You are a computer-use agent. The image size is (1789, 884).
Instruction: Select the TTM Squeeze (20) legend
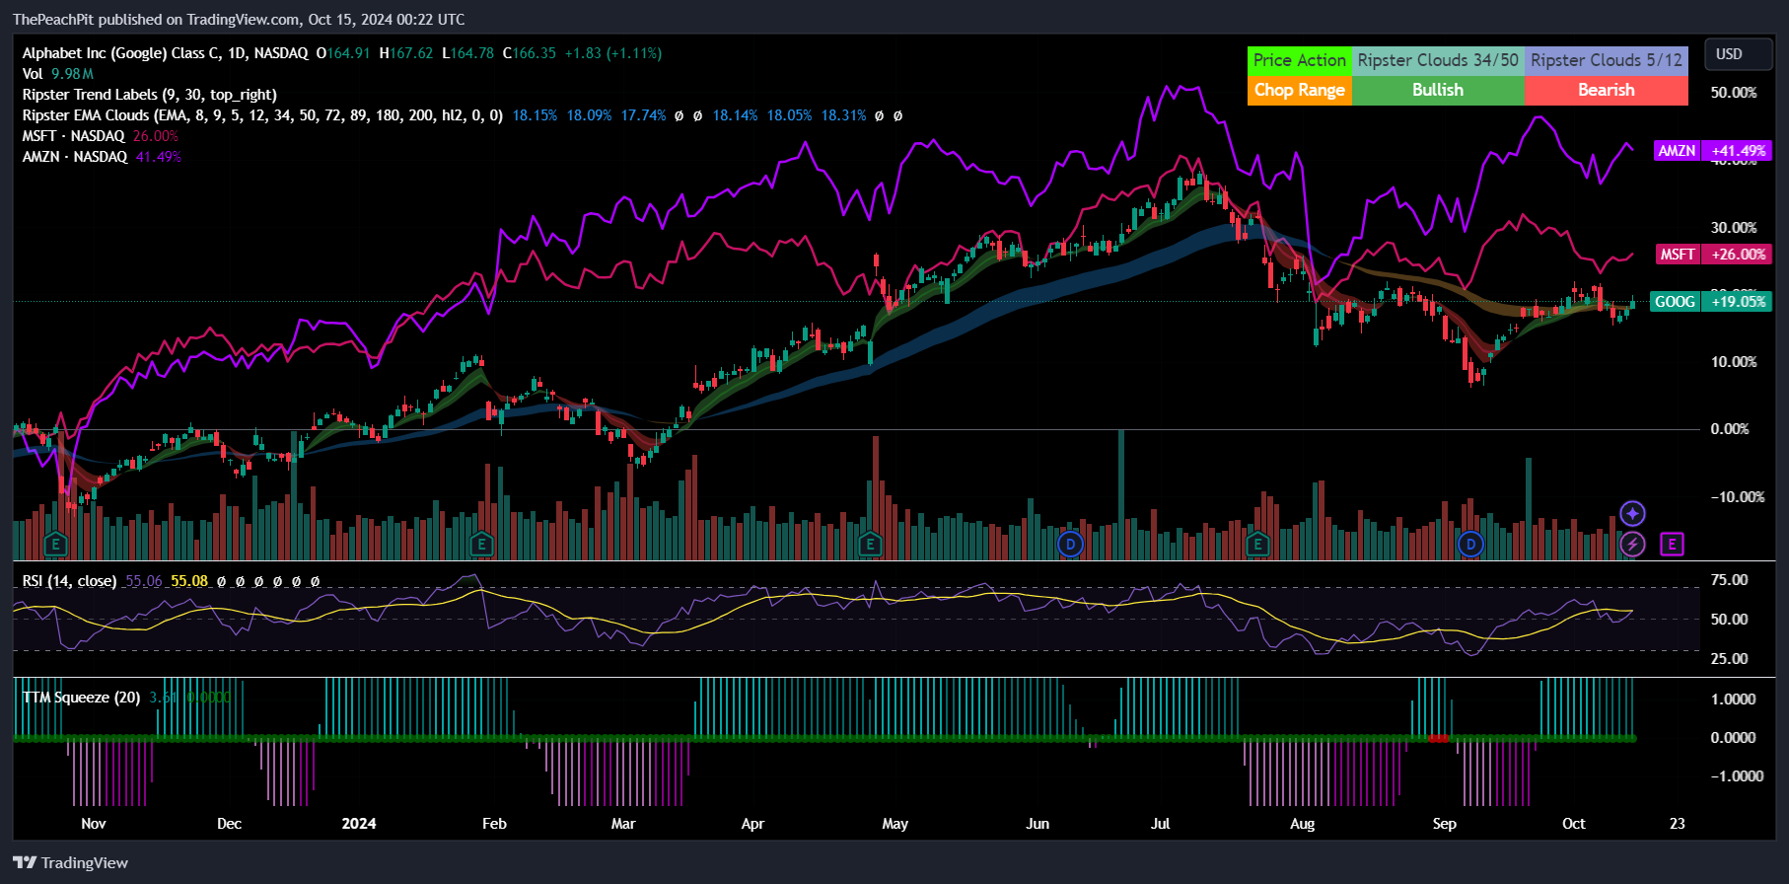click(81, 698)
